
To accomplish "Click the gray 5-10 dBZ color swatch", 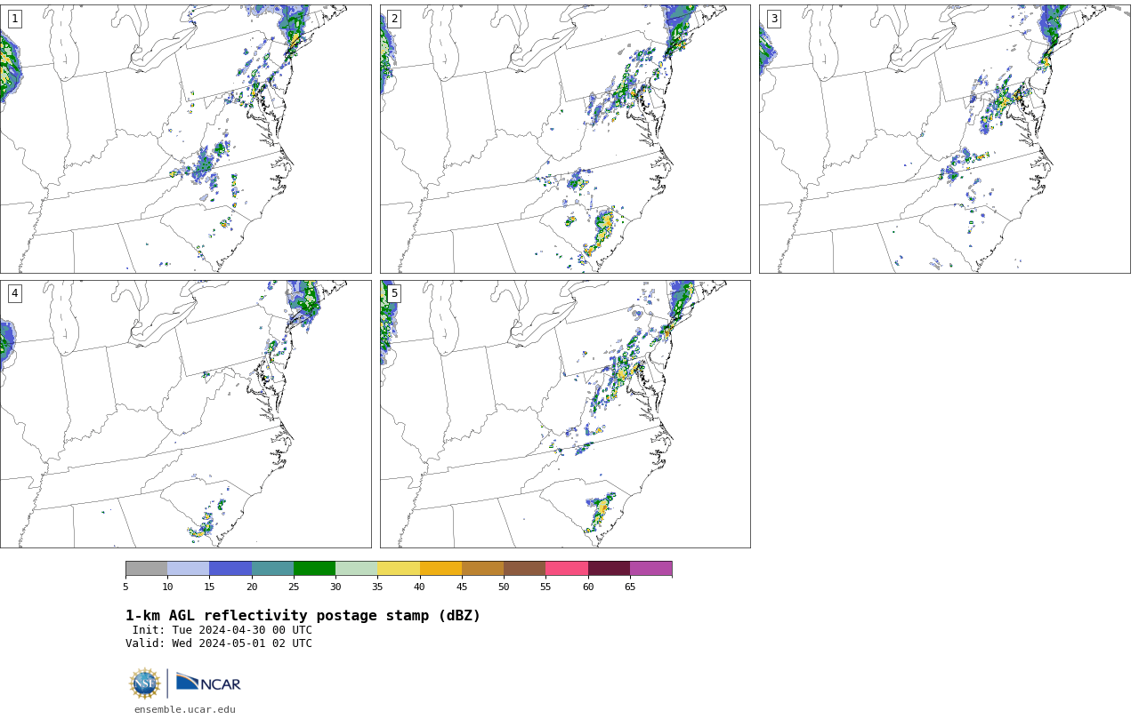I will [x=146, y=569].
